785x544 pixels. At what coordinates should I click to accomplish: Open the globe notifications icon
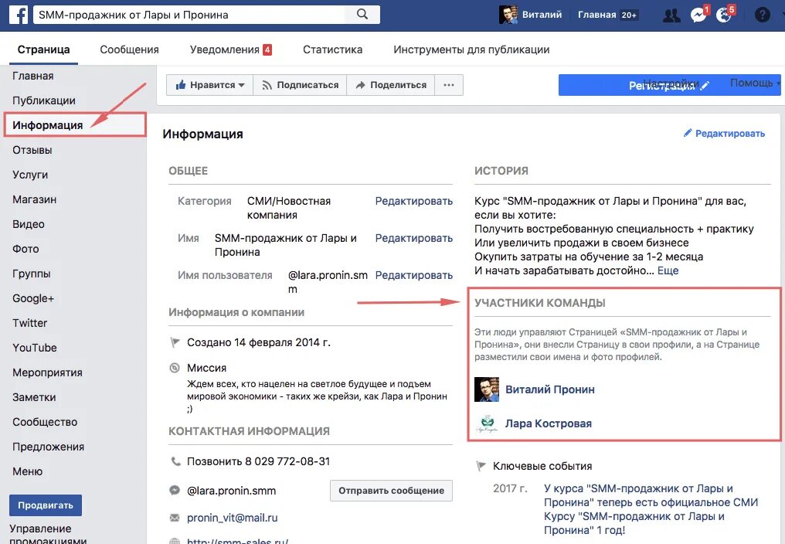tap(723, 15)
